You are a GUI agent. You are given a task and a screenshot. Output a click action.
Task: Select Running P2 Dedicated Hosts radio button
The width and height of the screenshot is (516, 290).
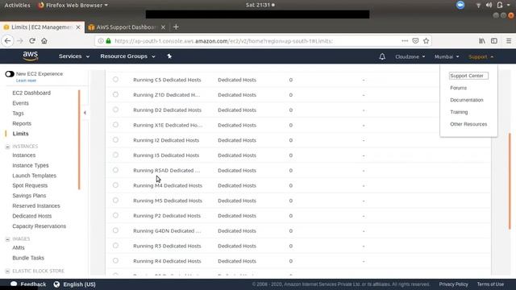[115, 215]
